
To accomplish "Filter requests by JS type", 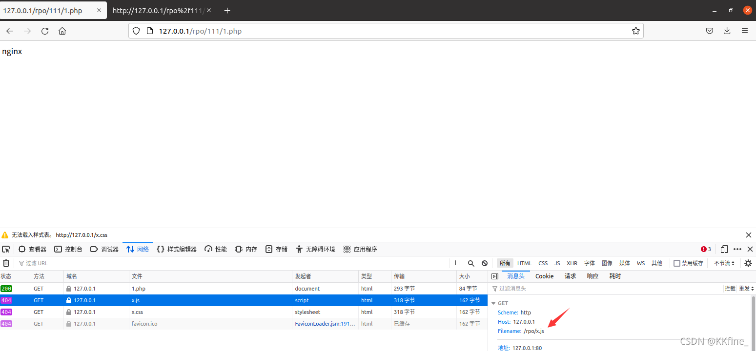I will point(557,263).
